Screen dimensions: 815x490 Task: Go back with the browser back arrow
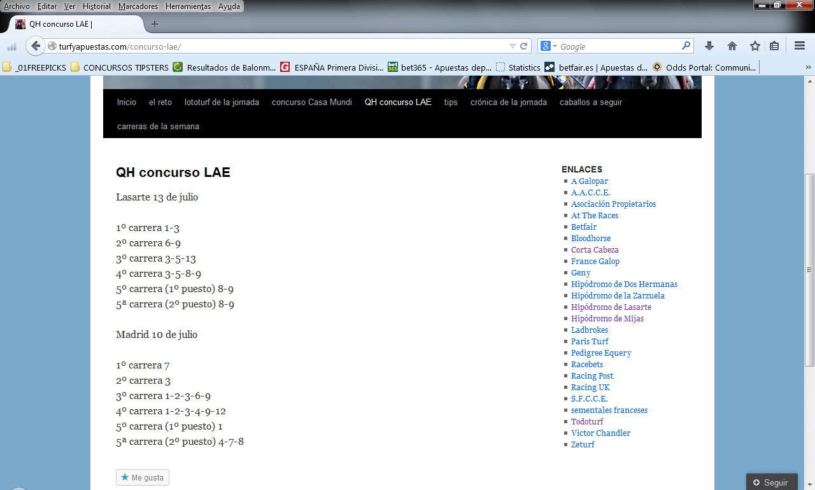tap(36, 46)
